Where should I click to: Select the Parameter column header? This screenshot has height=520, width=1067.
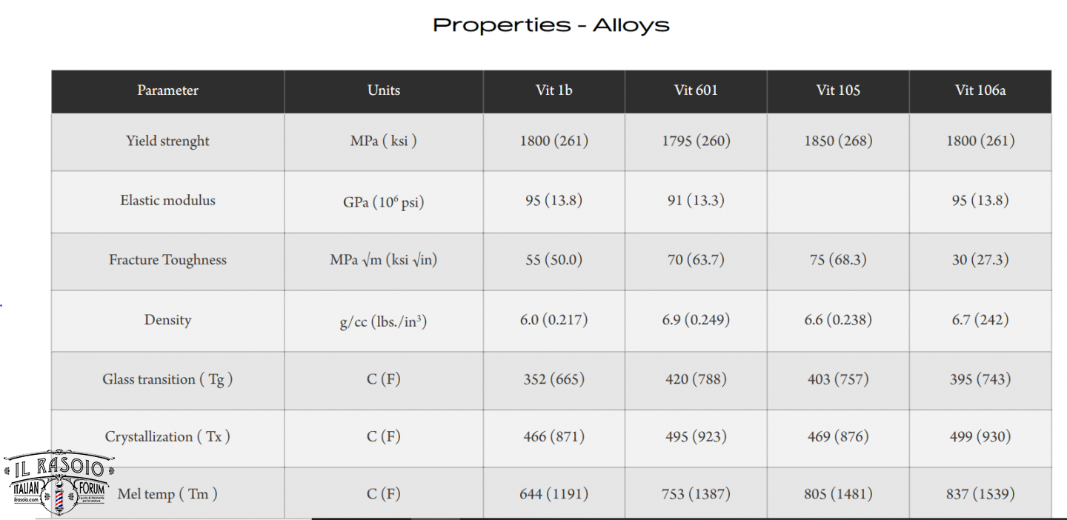[x=167, y=90]
